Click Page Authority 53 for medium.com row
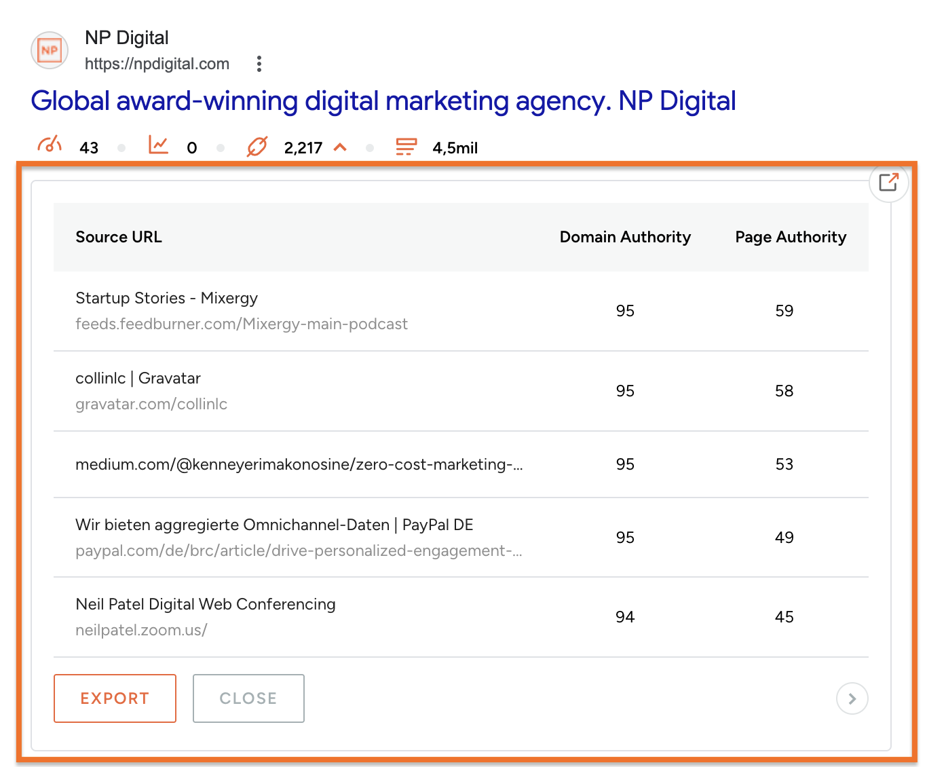Screen dimensions: 927x767 coord(784,464)
